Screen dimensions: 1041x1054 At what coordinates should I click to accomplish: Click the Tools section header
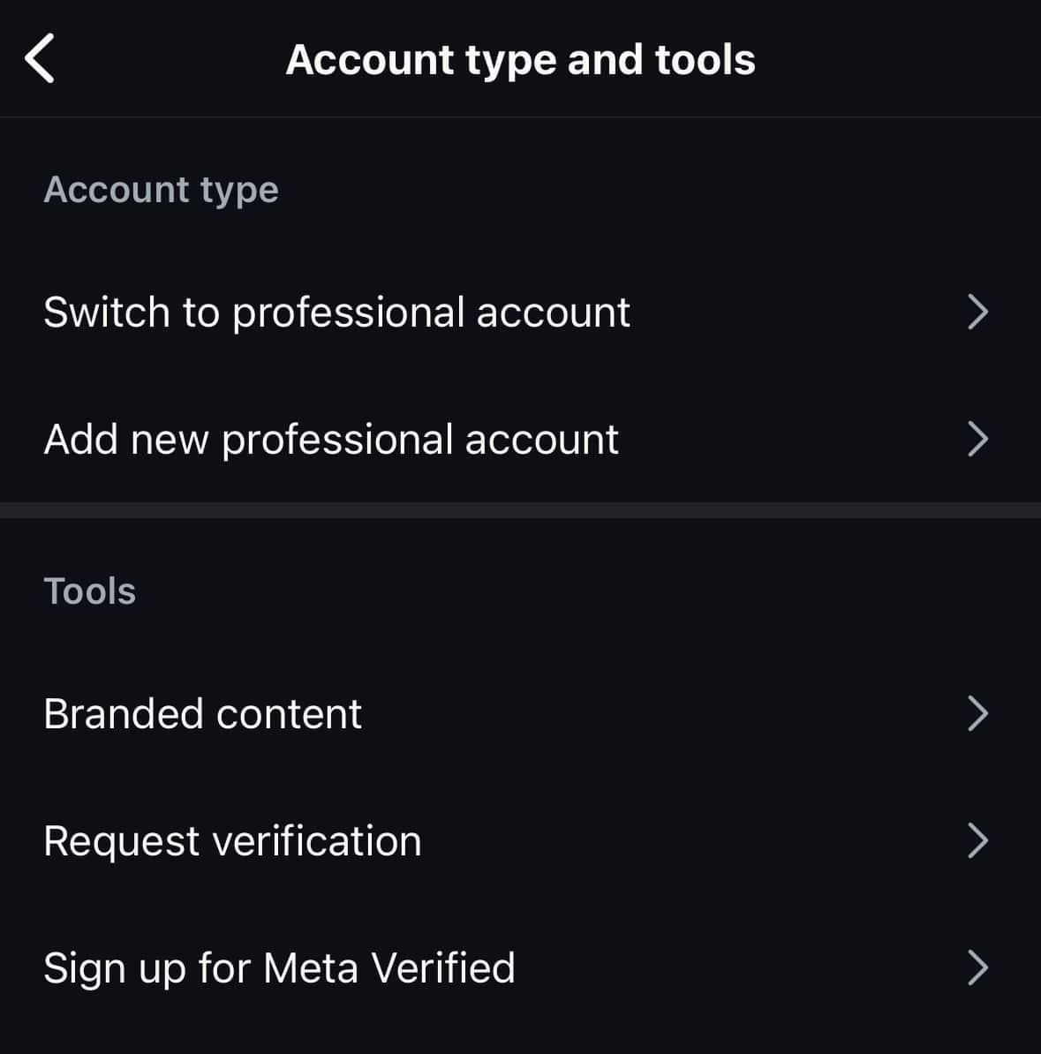point(90,591)
